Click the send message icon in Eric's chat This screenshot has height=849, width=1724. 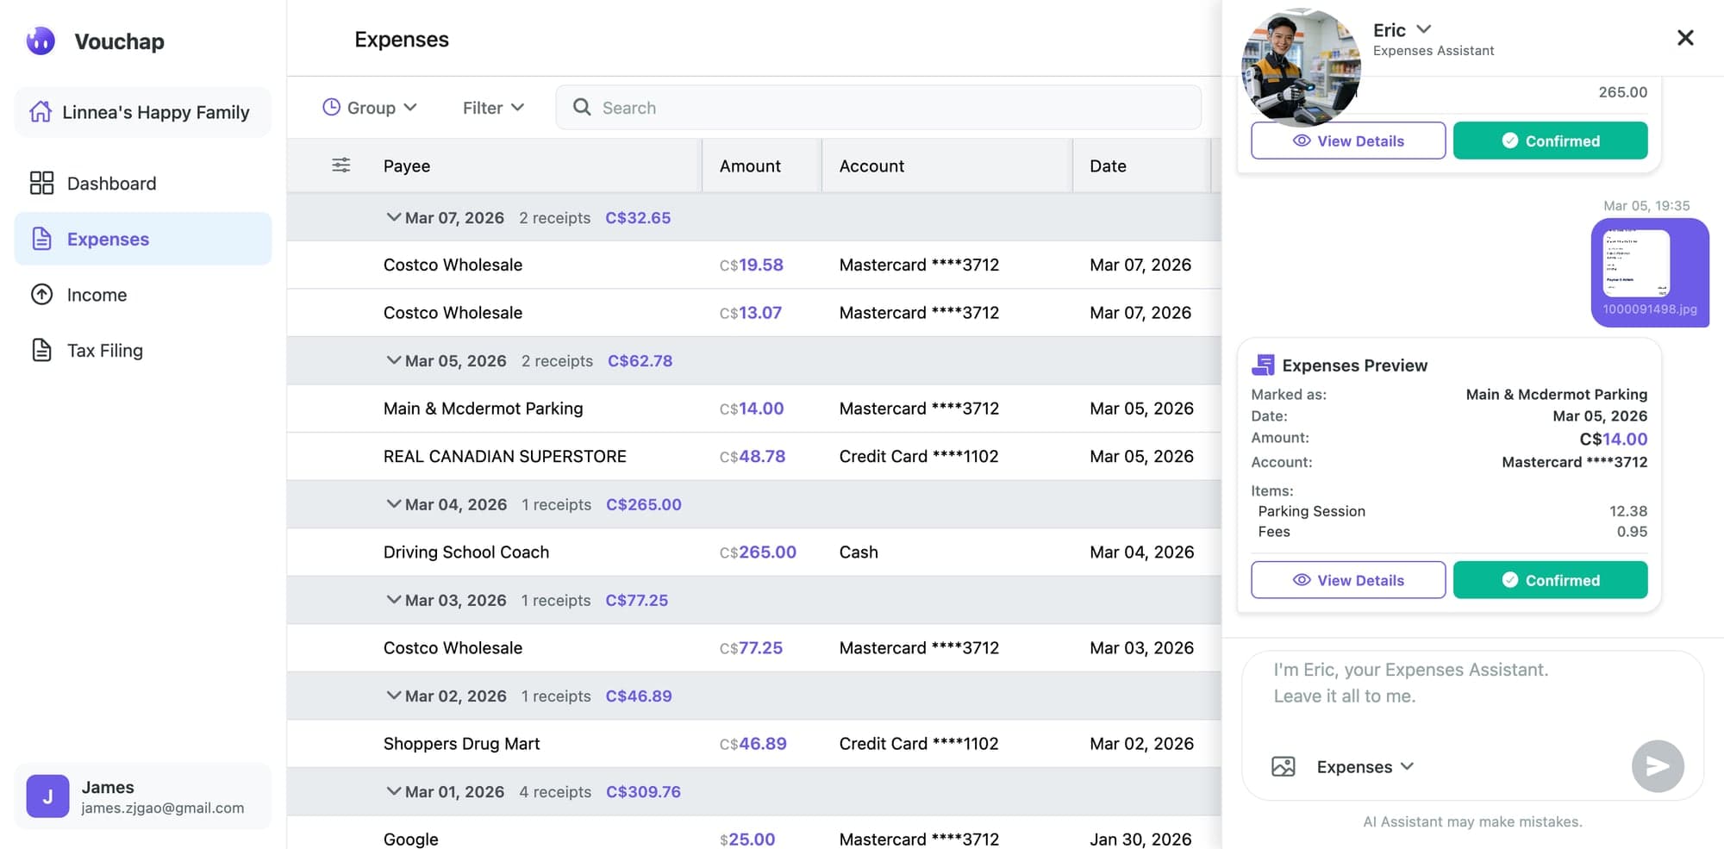tap(1657, 765)
